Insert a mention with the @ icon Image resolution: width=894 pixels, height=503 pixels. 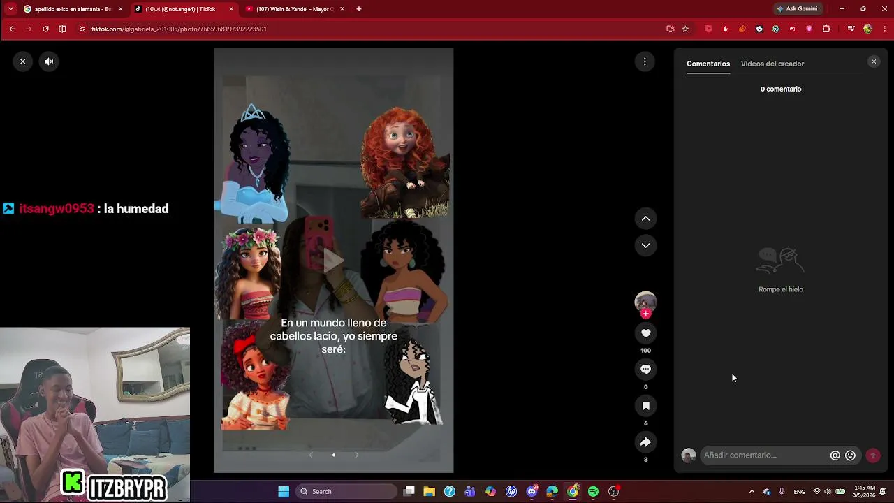(x=835, y=455)
